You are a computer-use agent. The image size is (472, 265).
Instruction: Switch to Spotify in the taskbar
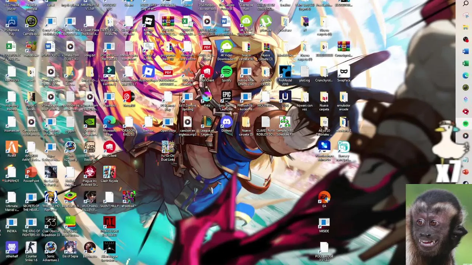point(466,124)
